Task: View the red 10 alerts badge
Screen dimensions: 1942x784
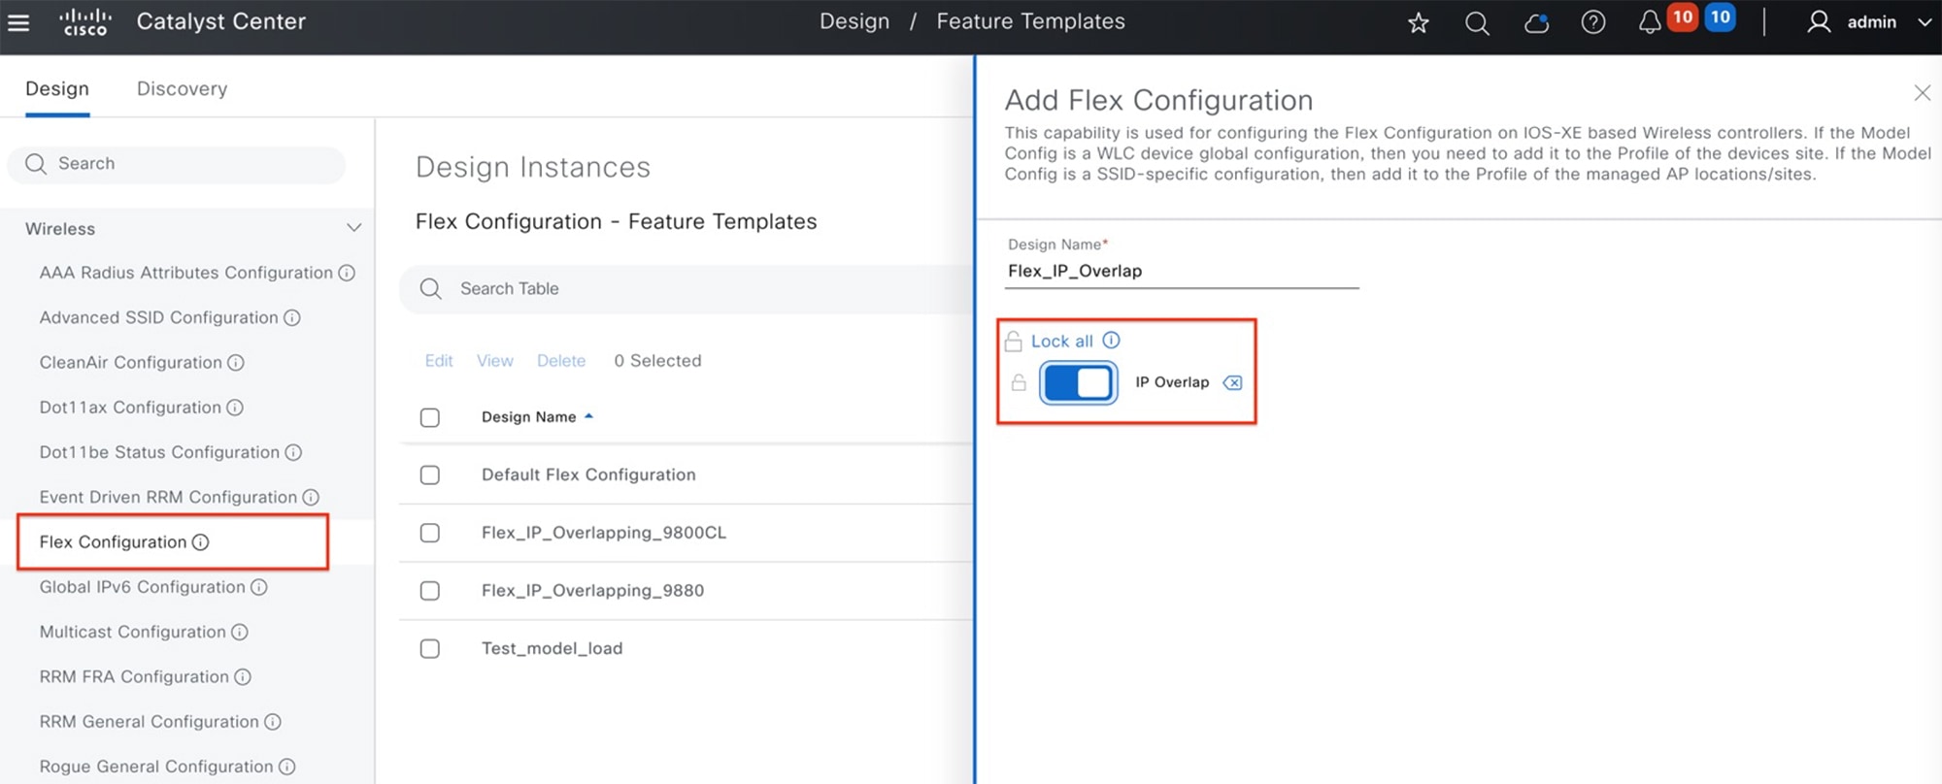Action: [1683, 16]
